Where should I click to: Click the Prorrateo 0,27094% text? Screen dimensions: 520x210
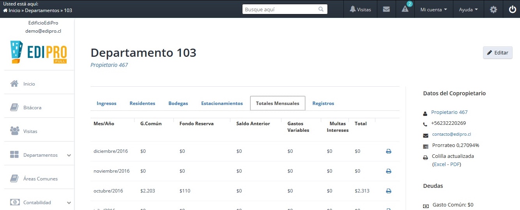click(456, 145)
